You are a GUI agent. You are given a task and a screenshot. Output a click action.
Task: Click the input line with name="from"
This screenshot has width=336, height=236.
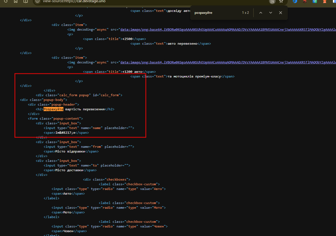(x=89, y=147)
